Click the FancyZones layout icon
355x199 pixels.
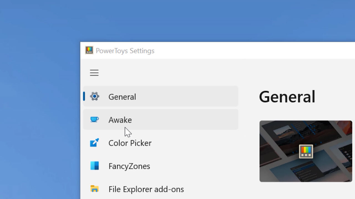click(95, 166)
